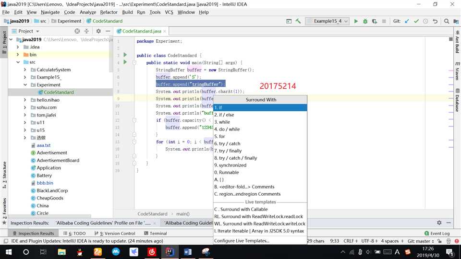
Task: Run with coverage icon in toolbar
Action: [x=375, y=21]
